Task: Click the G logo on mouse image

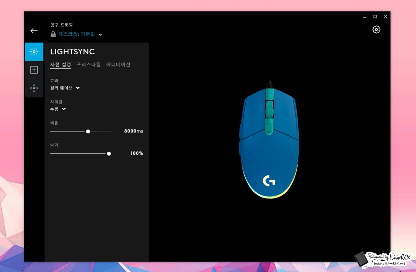Action: pos(269,181)
